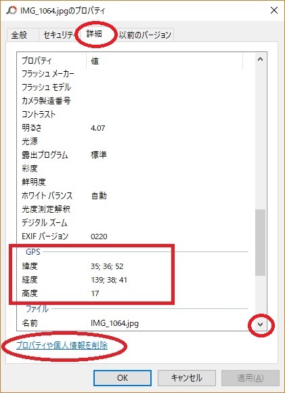Open the 以前のバージョン tab
The height and width of the screenshot is (393, 285).
[x=145, y=35]
